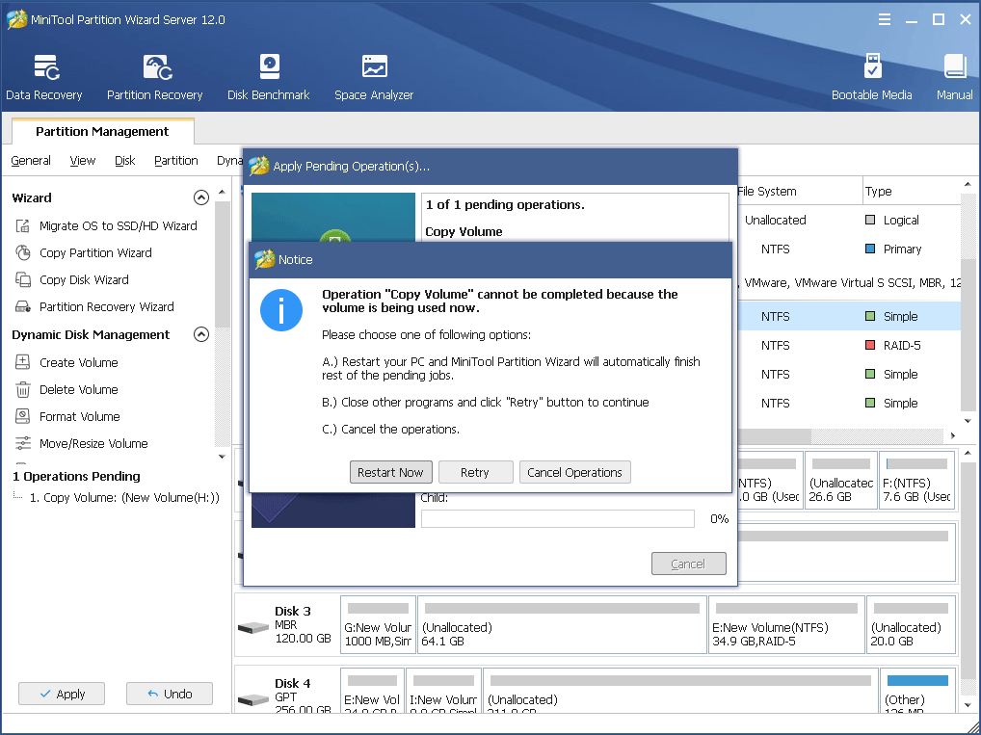
Task: Select the Unallocated Logical row in partition list
Action: [849, 220]
